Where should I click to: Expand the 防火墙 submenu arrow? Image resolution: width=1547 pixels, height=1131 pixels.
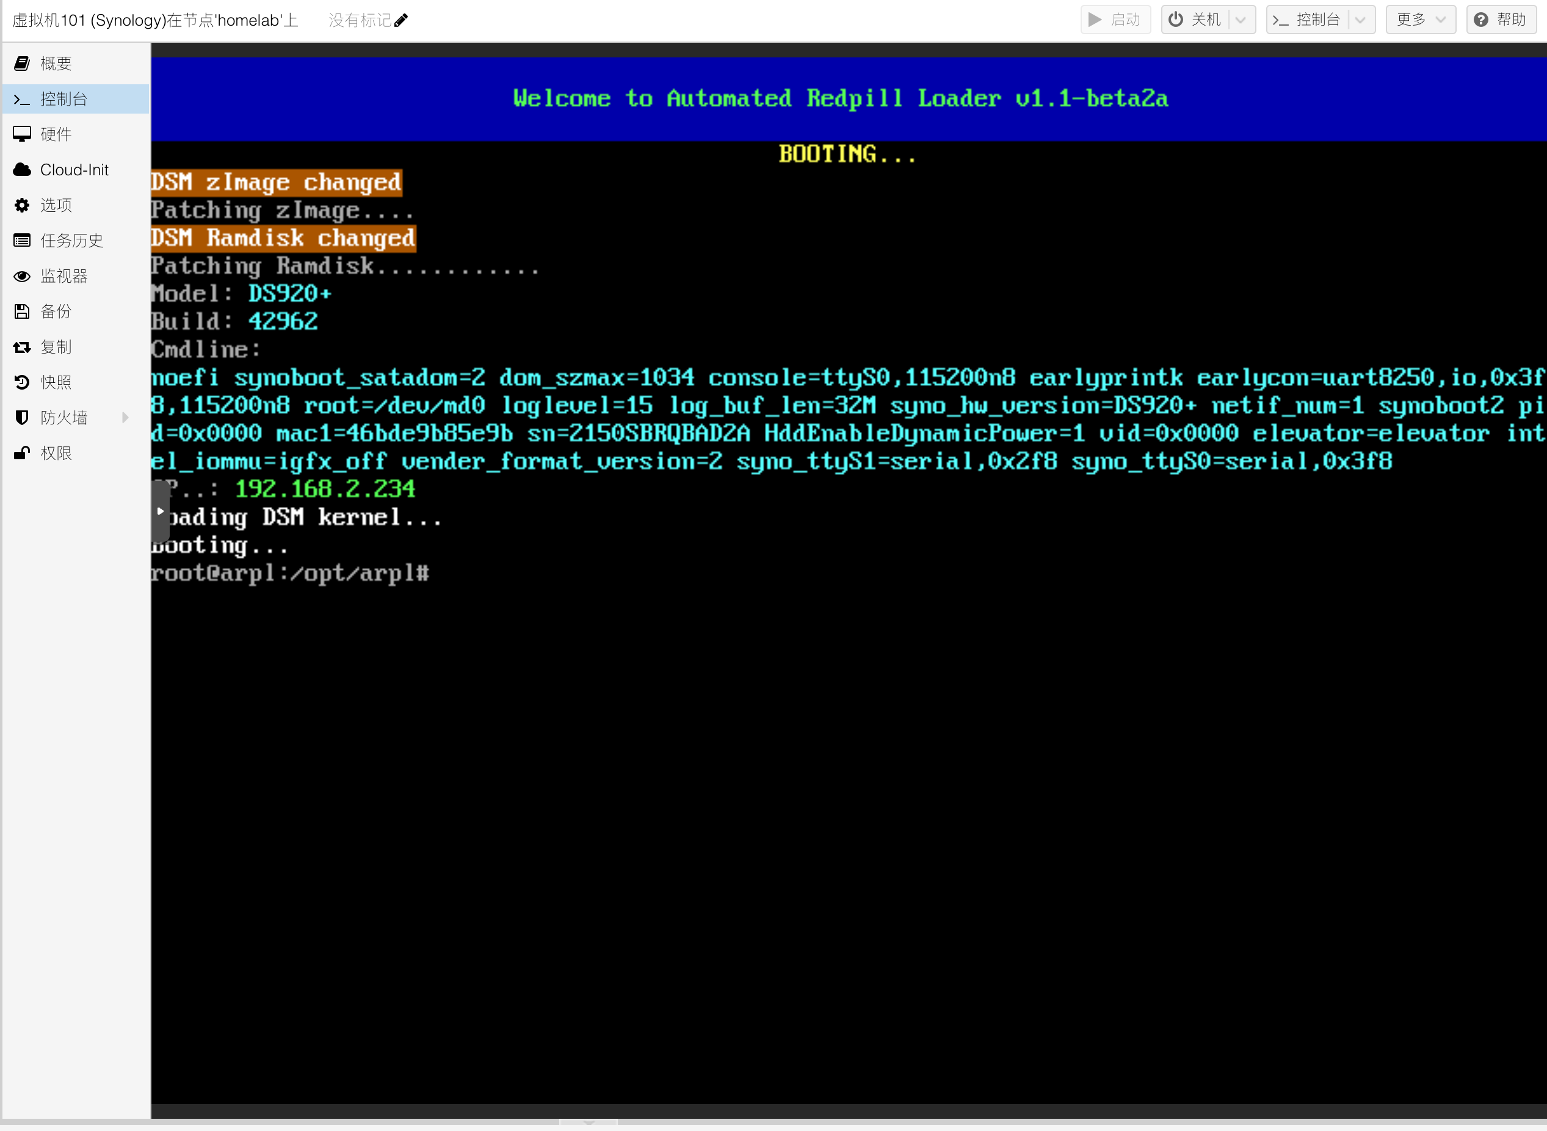point(125,418)
